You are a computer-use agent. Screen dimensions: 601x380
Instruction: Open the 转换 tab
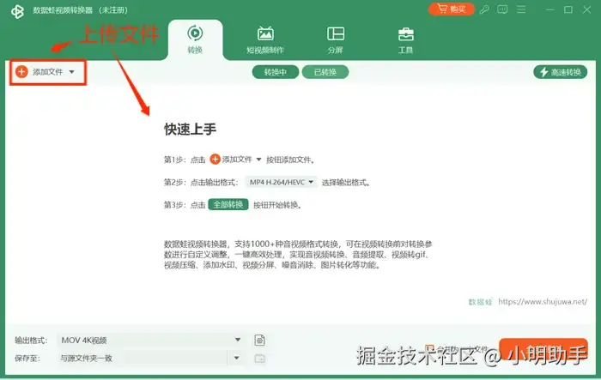195,39
